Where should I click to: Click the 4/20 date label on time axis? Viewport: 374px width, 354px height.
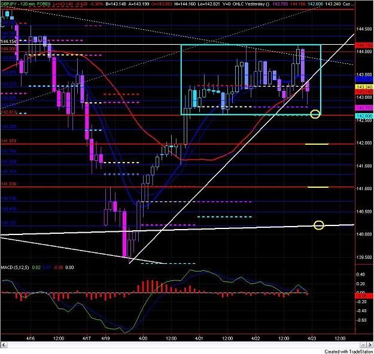point(143,338)
